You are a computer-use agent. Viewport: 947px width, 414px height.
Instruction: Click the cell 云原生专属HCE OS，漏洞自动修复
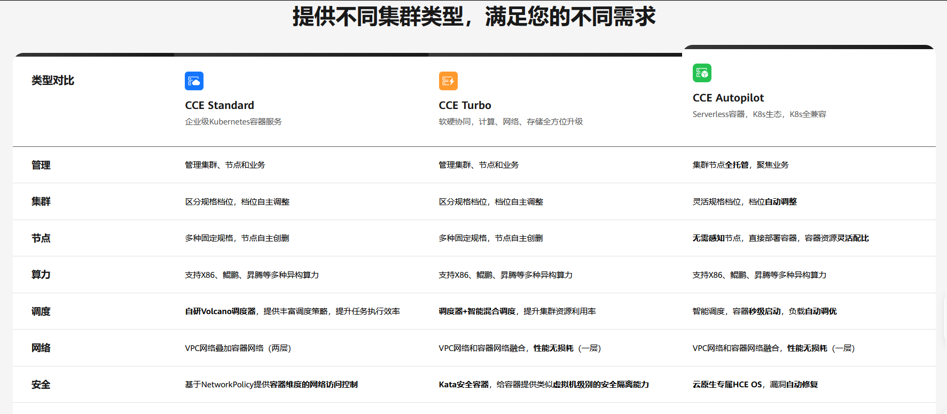(x=755, y=385)
